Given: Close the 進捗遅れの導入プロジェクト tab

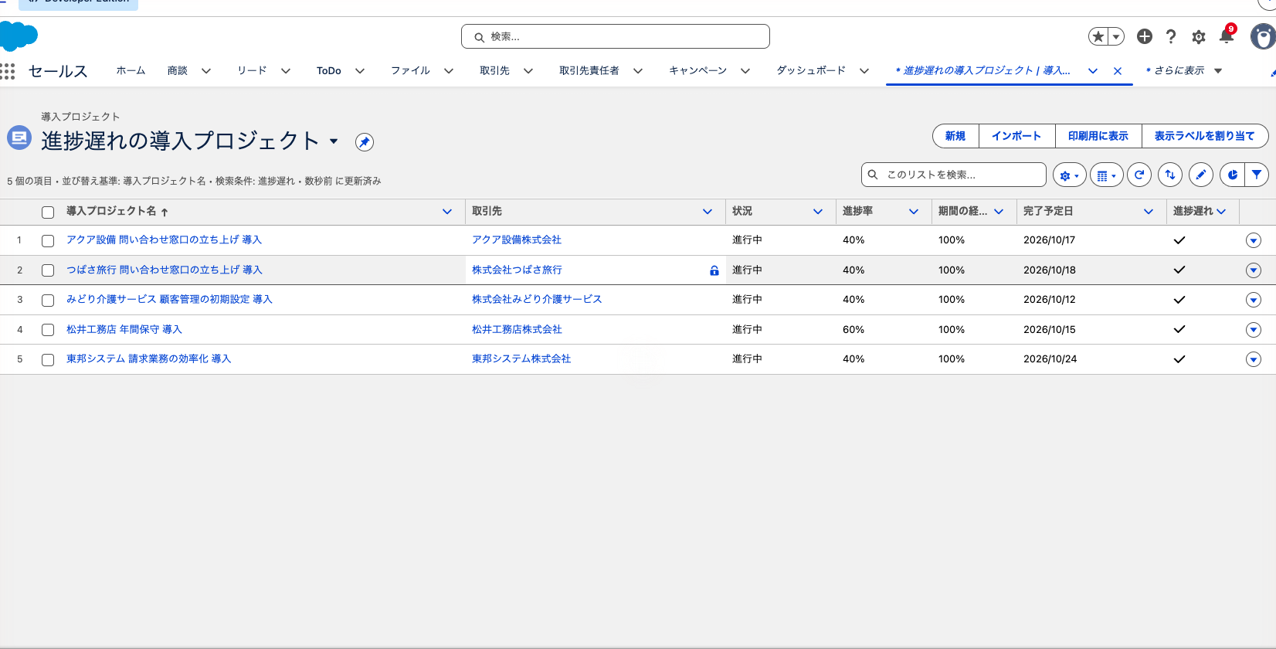Looking at the screenshot, I should tap(1118, 71).
